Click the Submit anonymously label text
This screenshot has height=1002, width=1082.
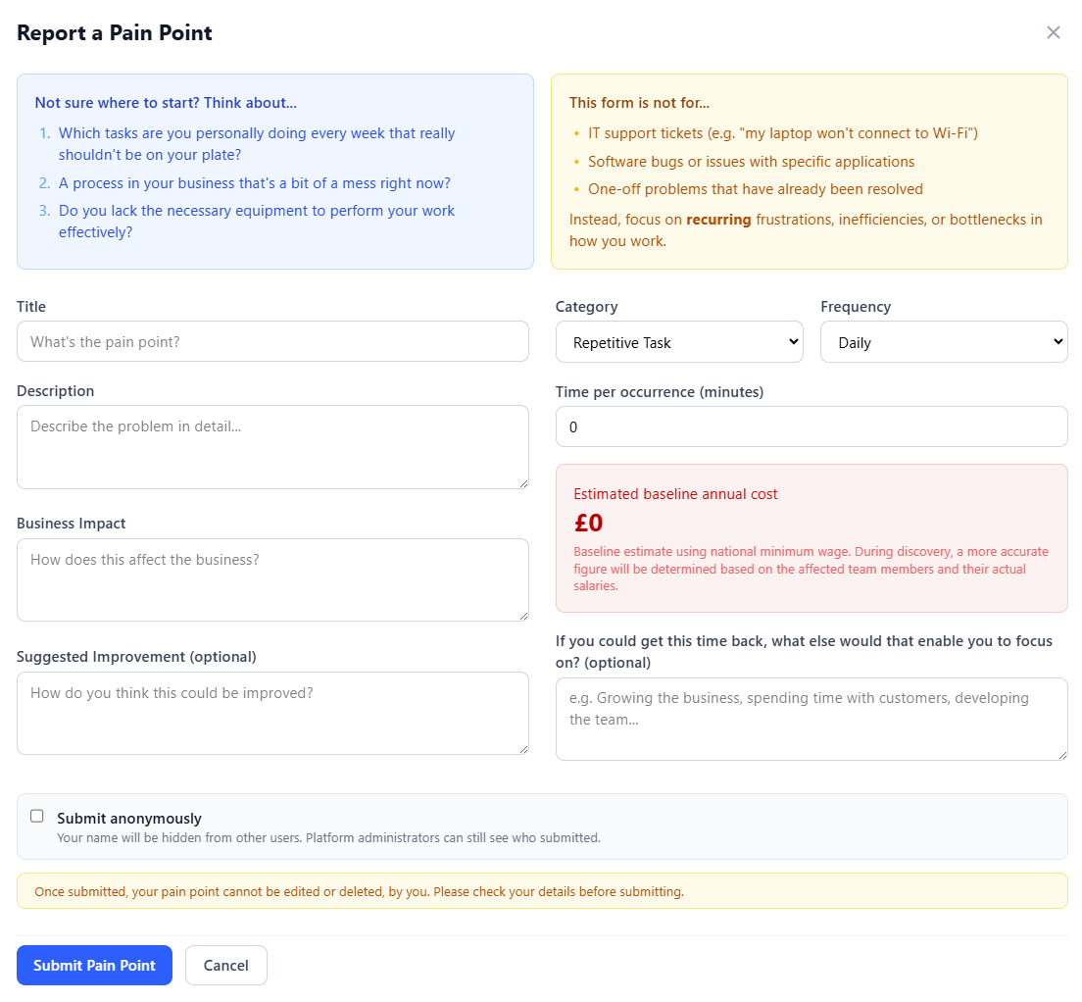[x=128, y=817]
